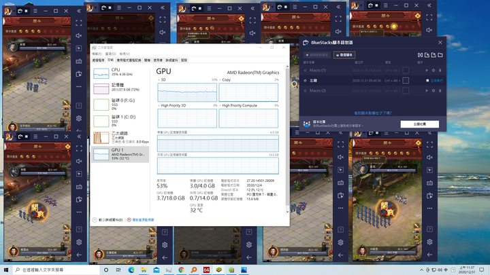Select GPU 1 in performance list

click(120, 154)
